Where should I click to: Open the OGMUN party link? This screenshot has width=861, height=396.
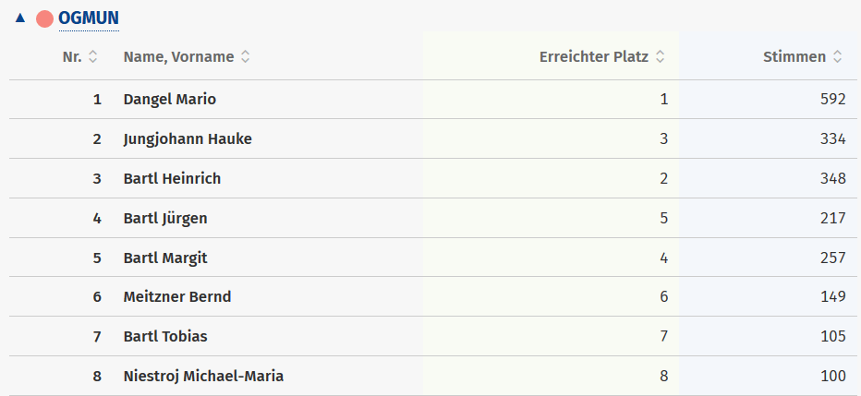click(x=88, y=18)
